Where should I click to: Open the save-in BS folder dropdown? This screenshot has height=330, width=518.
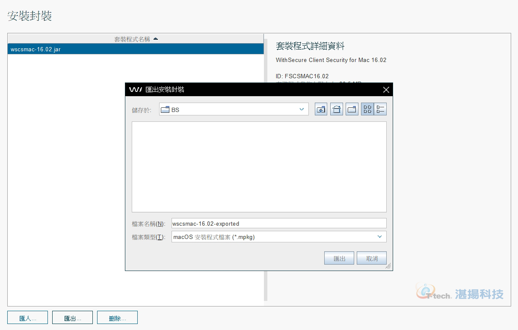pyautogui.click(x=234, y=109)
